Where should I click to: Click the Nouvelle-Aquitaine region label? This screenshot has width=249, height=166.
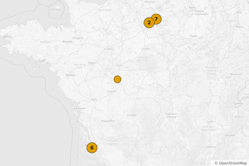(113, 142)
